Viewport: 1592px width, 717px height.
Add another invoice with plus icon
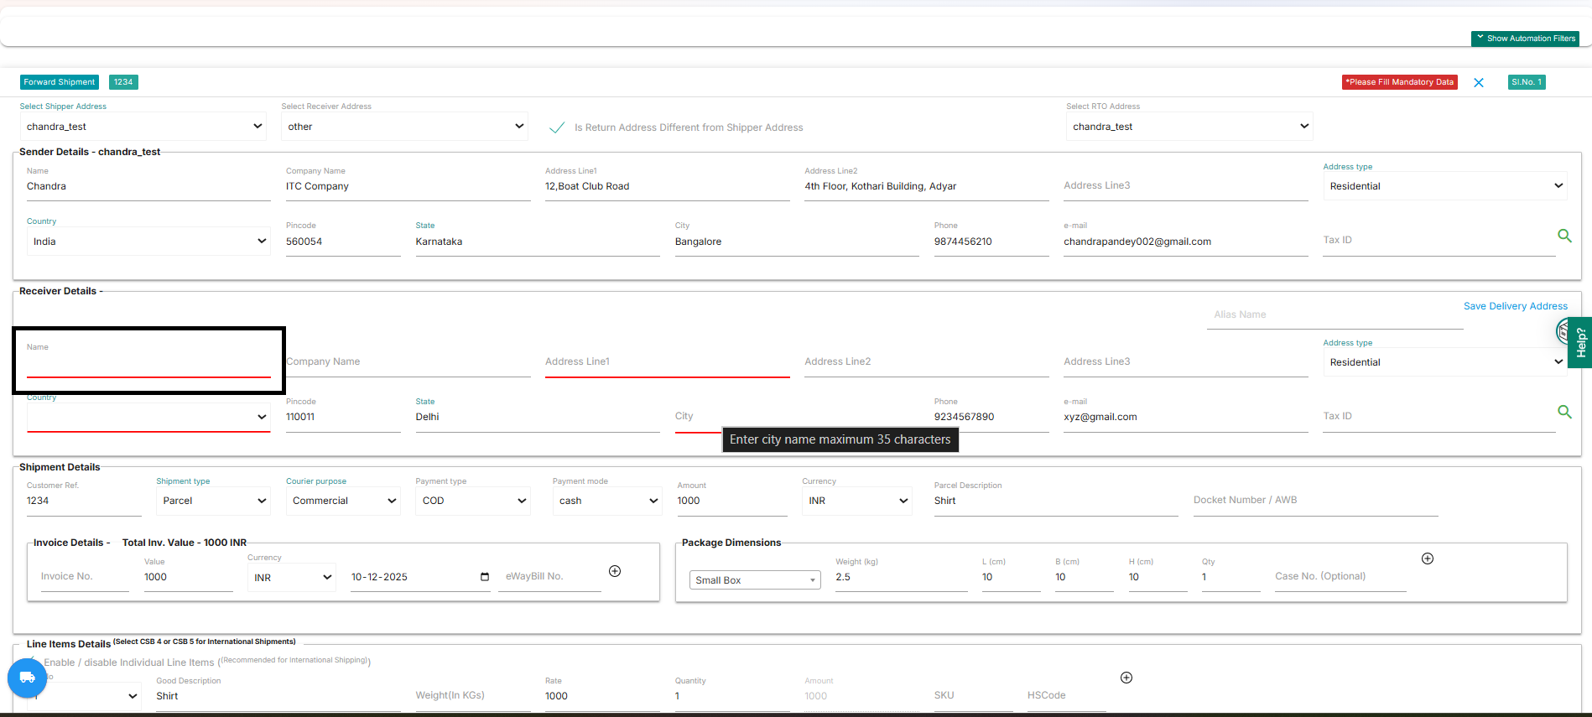[615, 571]
